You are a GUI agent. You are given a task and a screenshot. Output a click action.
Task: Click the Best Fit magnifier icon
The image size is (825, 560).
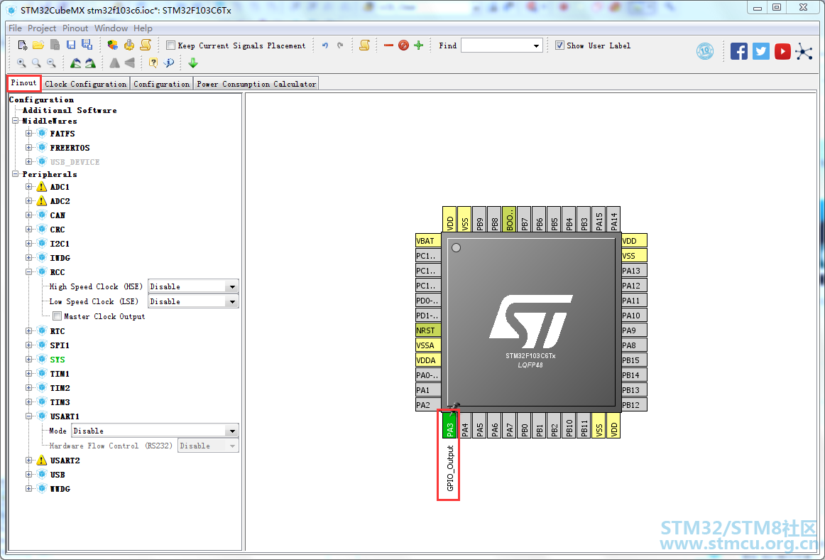point(36,63)
